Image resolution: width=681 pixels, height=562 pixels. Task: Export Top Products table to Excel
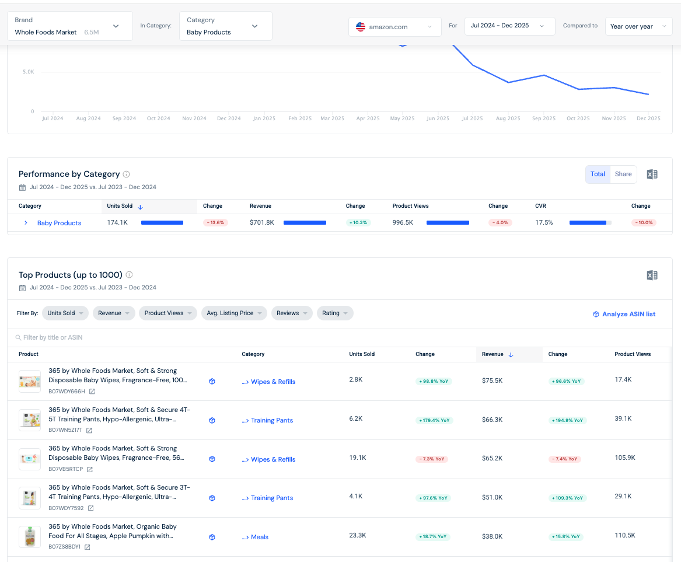coord(652,275)
